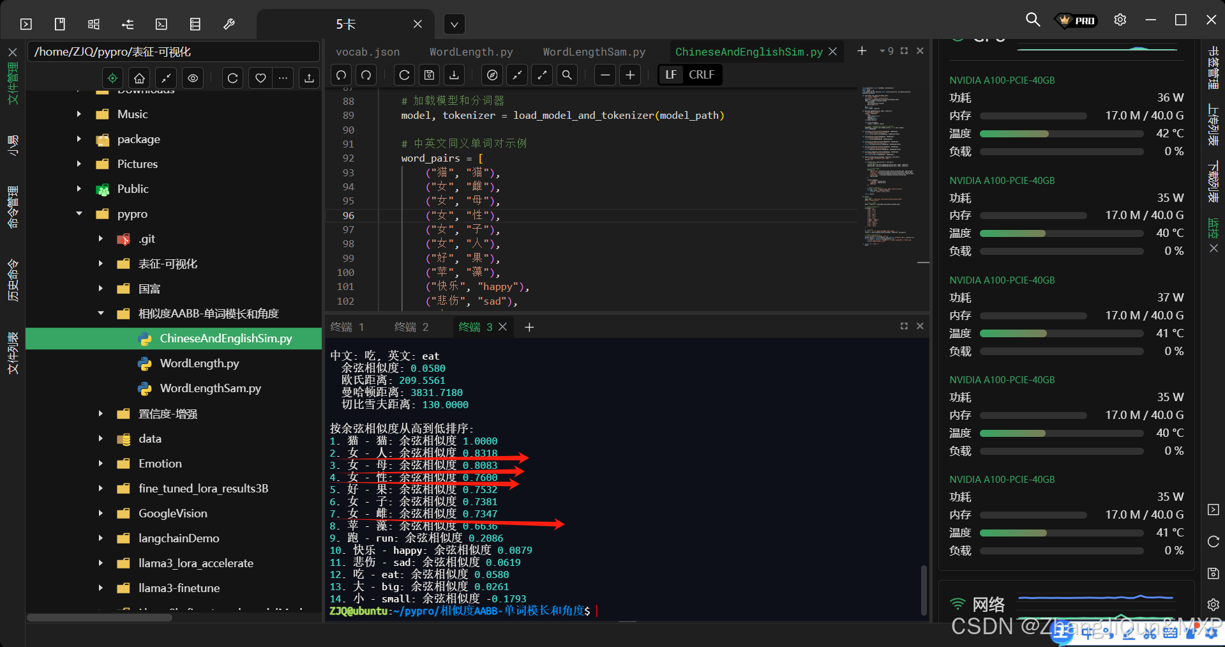Open search in the editor toolbar

(x=567, y=75)
